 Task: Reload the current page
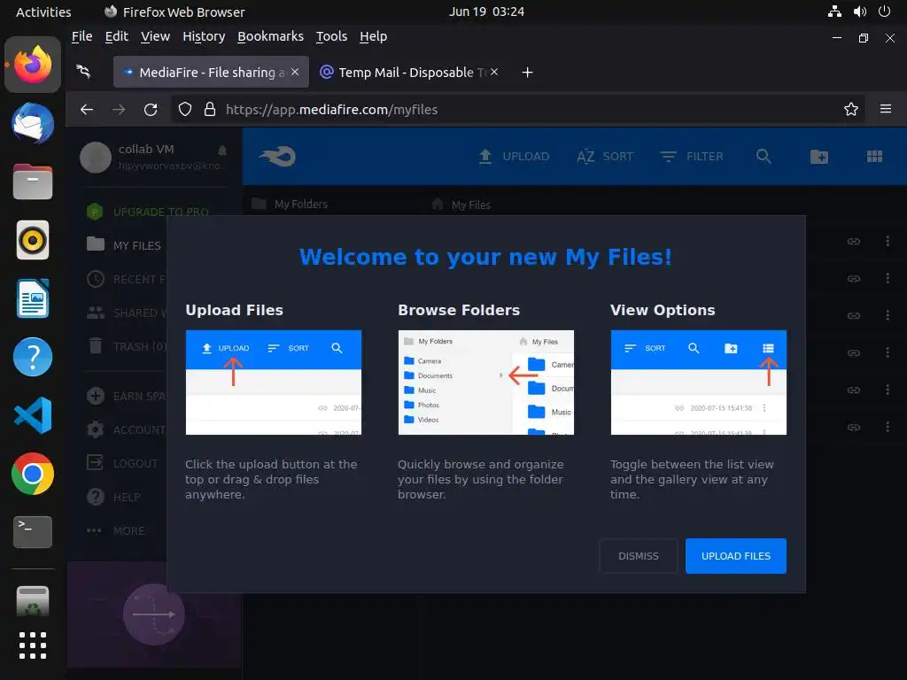151,109
